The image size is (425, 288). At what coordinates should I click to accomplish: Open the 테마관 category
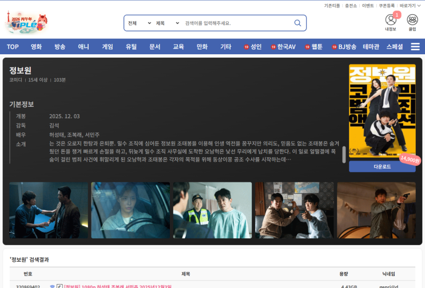pos(371,46)
